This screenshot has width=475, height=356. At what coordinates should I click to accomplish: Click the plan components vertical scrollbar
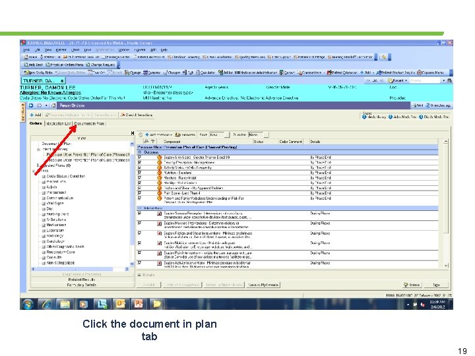[445, 203]
